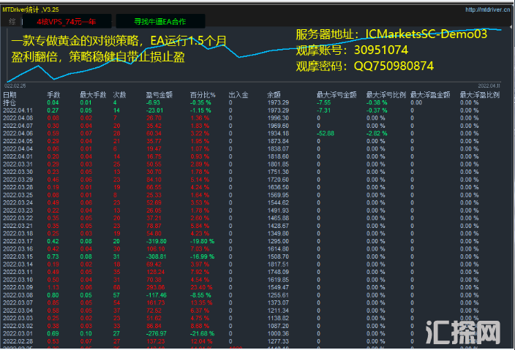Viewport: 515px width, 350px height.
Task: Click the 2022.03.01 date row
Action: (18, 332)
